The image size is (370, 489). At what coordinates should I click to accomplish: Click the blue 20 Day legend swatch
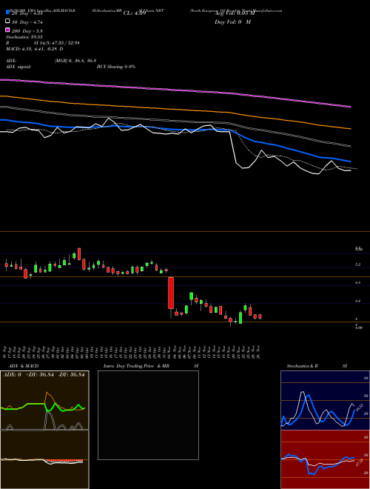(8, 12)
